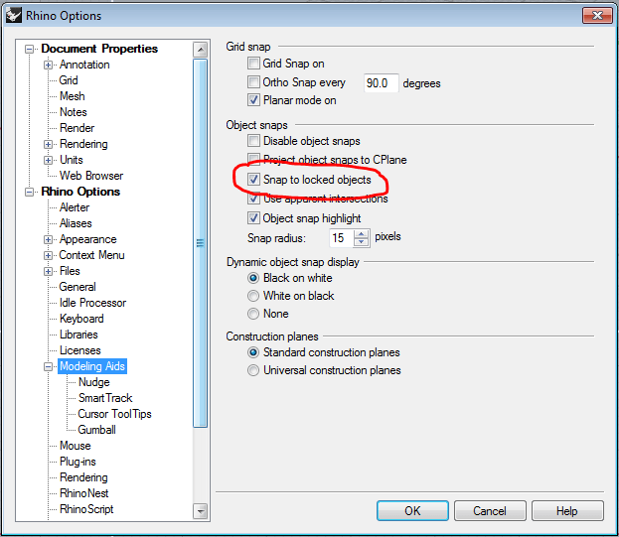Open RhinoNest options

click(83, 493)
